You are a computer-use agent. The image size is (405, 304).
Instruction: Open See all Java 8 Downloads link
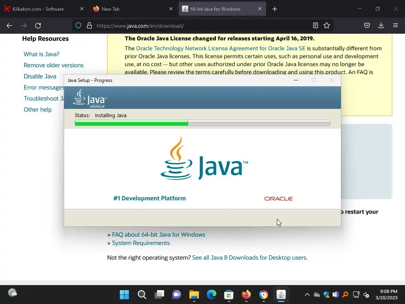(250, 258)
